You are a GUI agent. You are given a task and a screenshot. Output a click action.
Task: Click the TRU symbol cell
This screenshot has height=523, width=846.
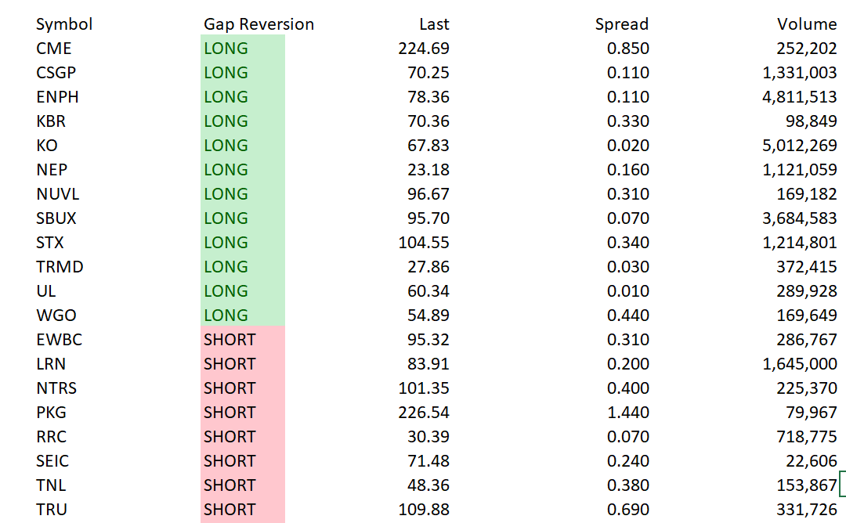[x=52, y=510]
